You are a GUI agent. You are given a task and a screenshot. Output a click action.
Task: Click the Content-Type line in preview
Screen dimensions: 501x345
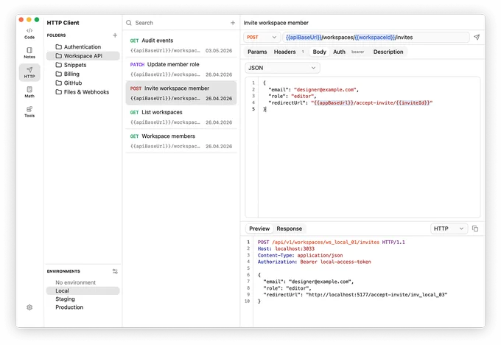(300, 256)
